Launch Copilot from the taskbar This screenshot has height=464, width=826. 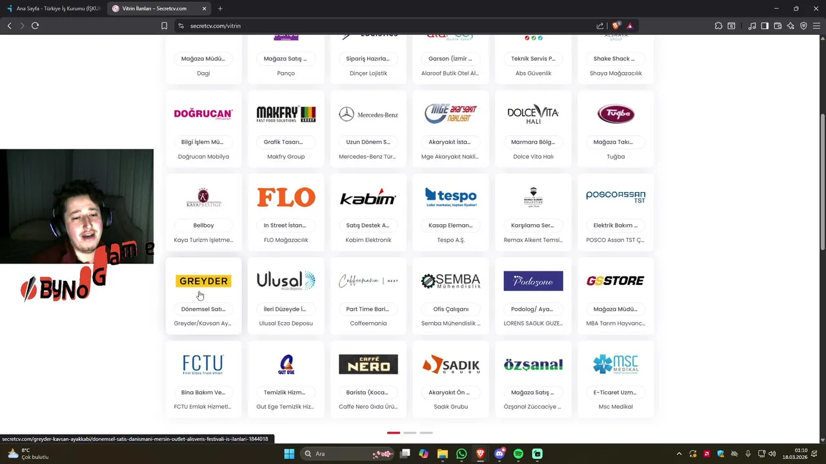click(x=423, y=454)
